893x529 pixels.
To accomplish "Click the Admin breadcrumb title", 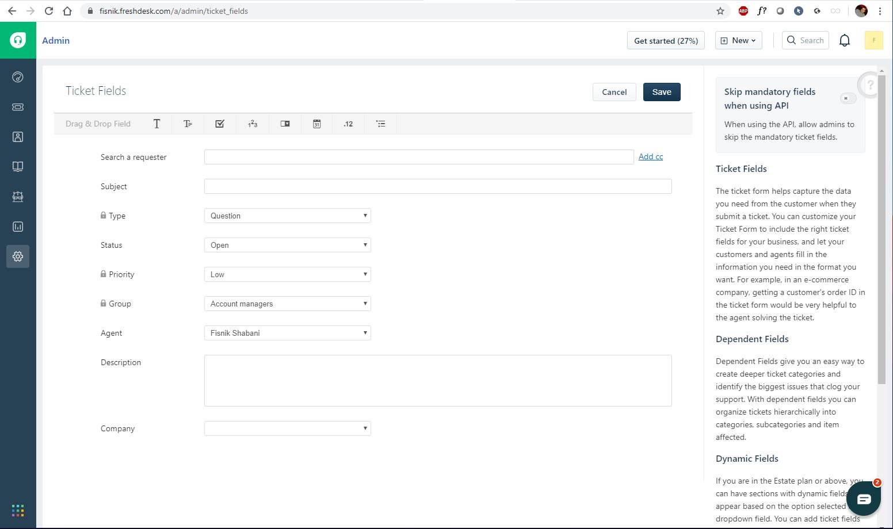I will coord(56,40).
